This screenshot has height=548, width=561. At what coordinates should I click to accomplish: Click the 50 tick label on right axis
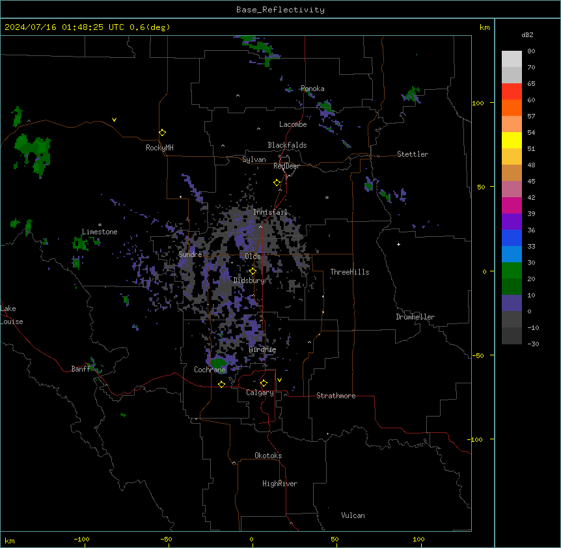481,187
